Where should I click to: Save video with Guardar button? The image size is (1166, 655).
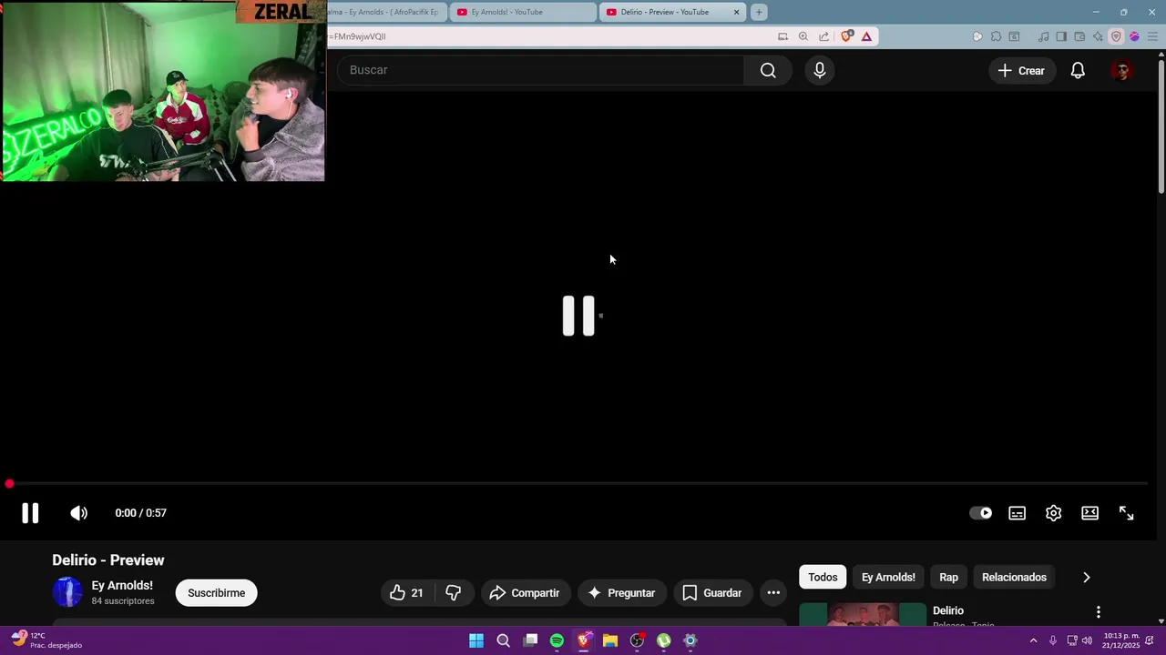(x=713, y=593)
